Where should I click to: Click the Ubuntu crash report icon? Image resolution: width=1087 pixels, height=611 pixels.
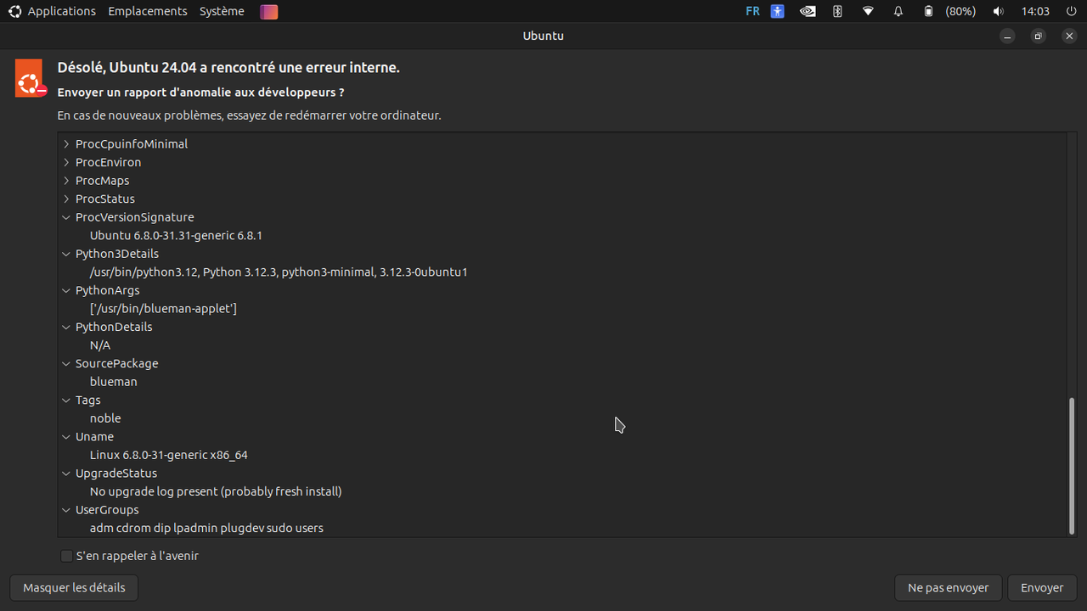tap(31, 78)
